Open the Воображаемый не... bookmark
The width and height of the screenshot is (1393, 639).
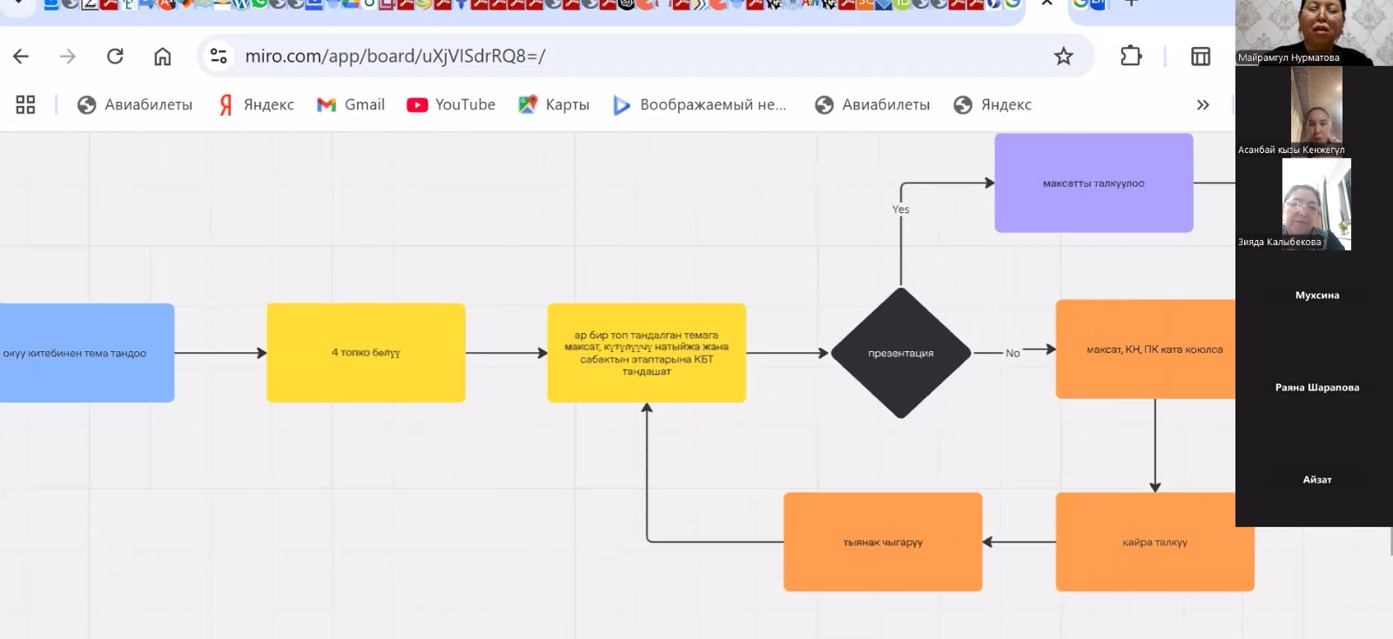point(700,105)
